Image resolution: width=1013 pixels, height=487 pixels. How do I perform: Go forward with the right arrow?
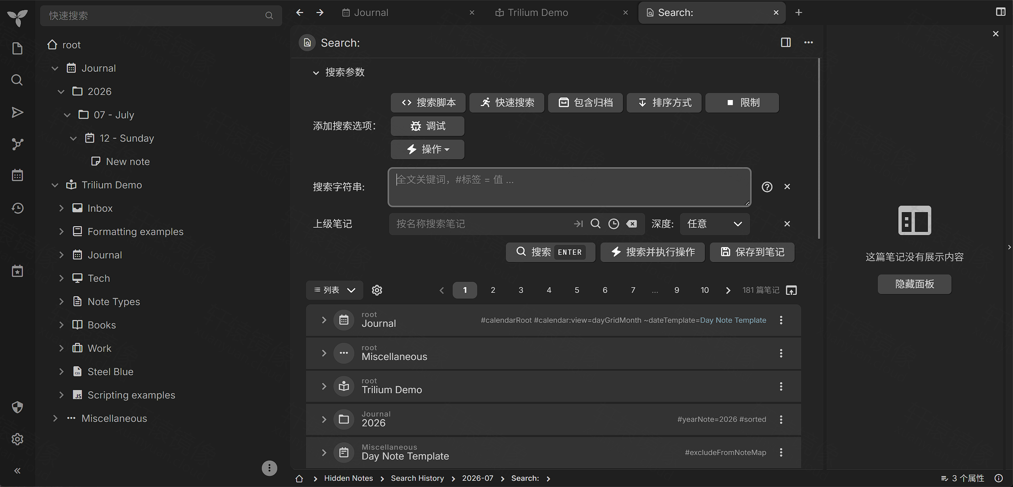point(320,13)
